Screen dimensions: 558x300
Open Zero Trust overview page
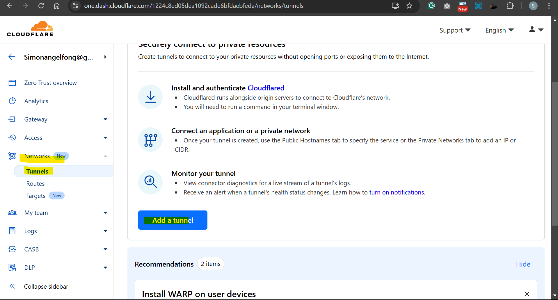coord(50,83)
